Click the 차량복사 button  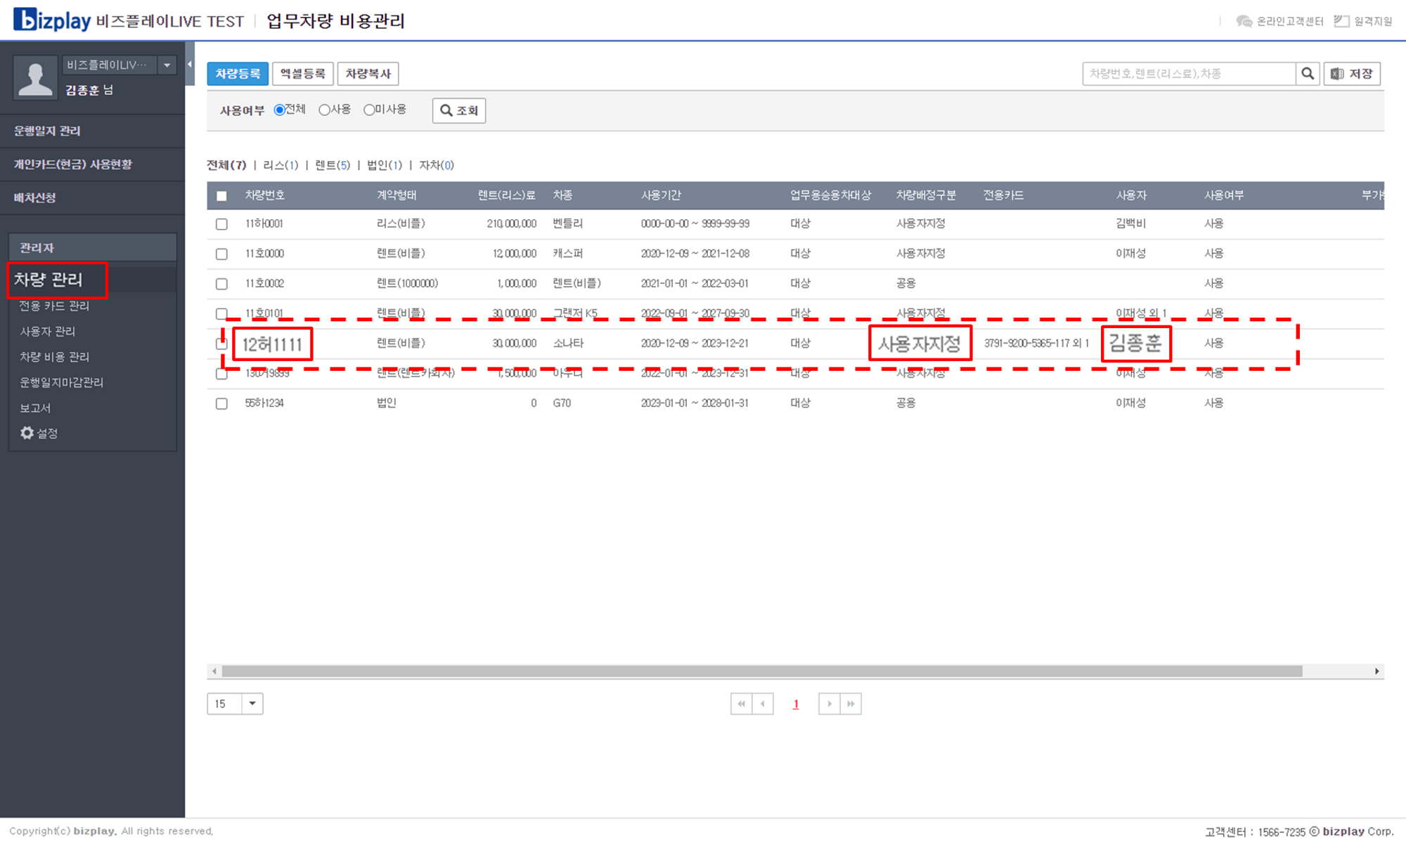click(368, 74)
